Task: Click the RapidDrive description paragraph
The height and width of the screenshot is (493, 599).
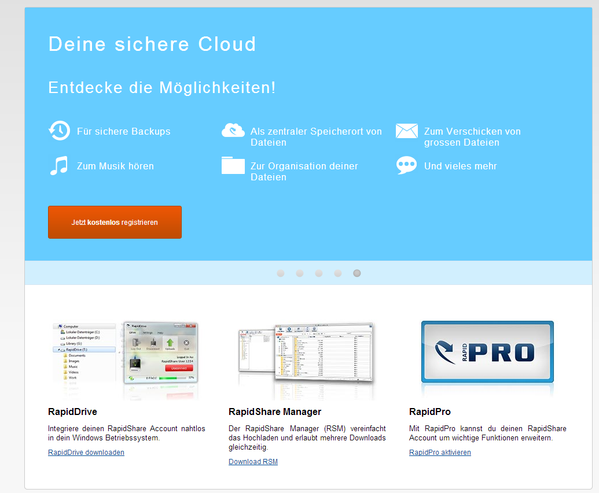Action: coord(126,433)
